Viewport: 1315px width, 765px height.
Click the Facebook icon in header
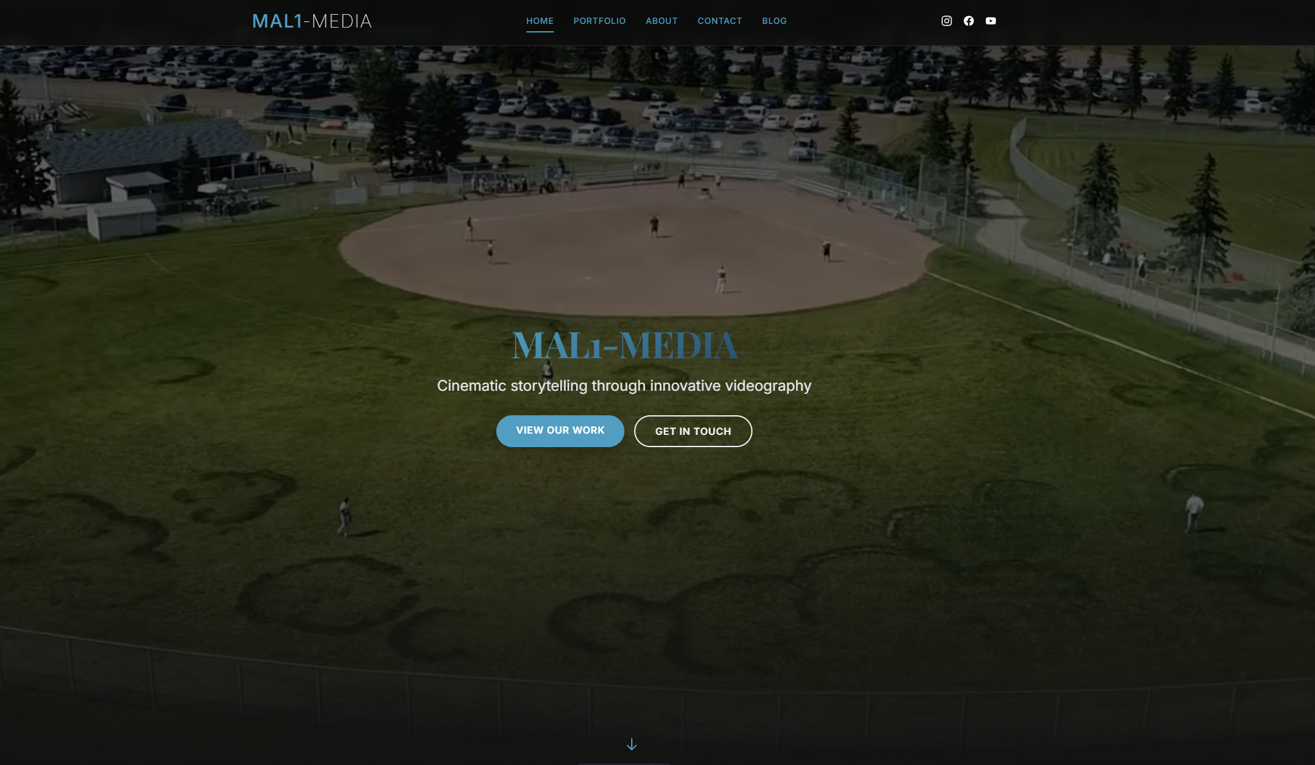[968, 21]
